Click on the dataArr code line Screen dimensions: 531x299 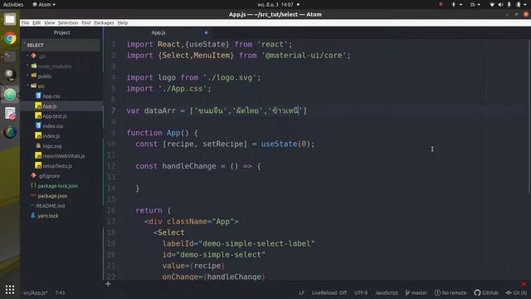tap(217, 110)
